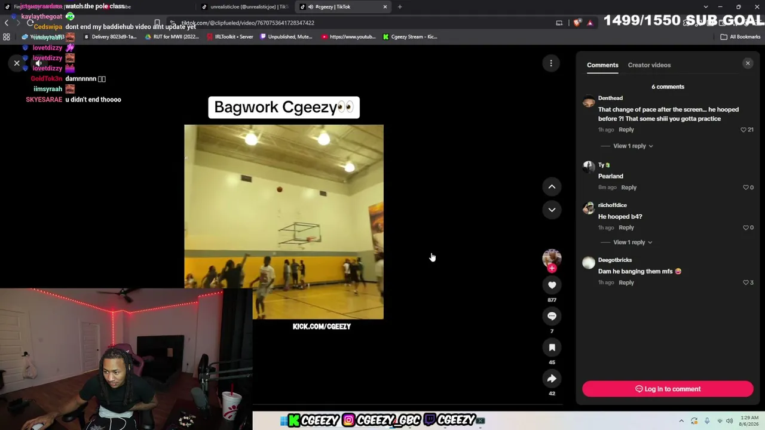
Task: Switch to the Creator videos tab
Action: pos(649,65)
